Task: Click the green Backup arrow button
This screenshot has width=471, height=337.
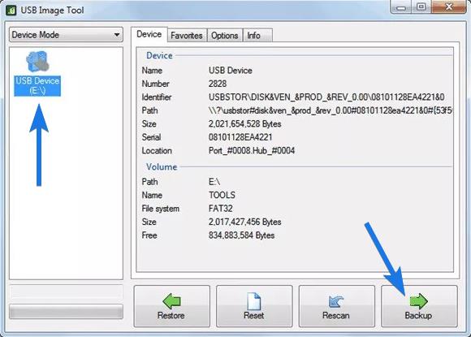Action: point(419,306)
